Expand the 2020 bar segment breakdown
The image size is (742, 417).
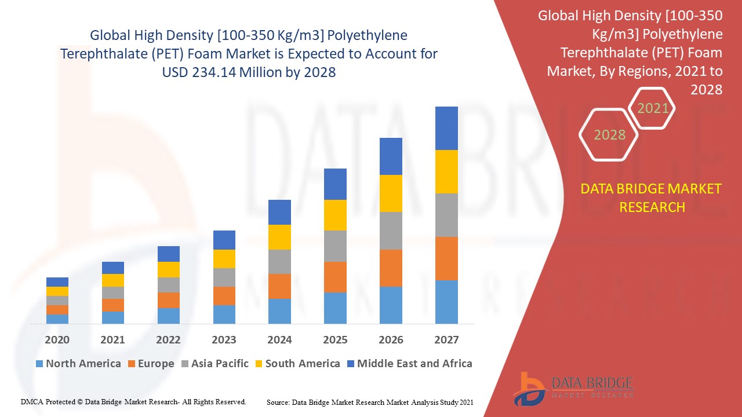point(57,301)
